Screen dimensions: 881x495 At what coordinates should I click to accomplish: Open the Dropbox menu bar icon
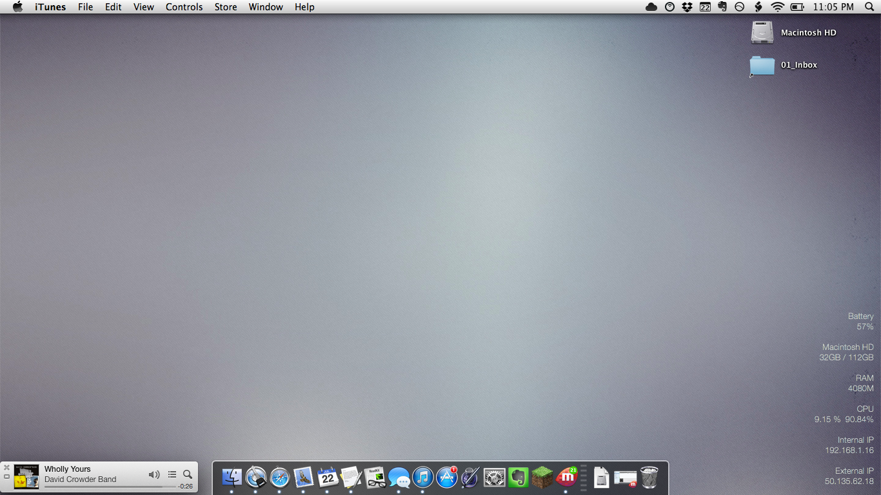click(688, 7)
